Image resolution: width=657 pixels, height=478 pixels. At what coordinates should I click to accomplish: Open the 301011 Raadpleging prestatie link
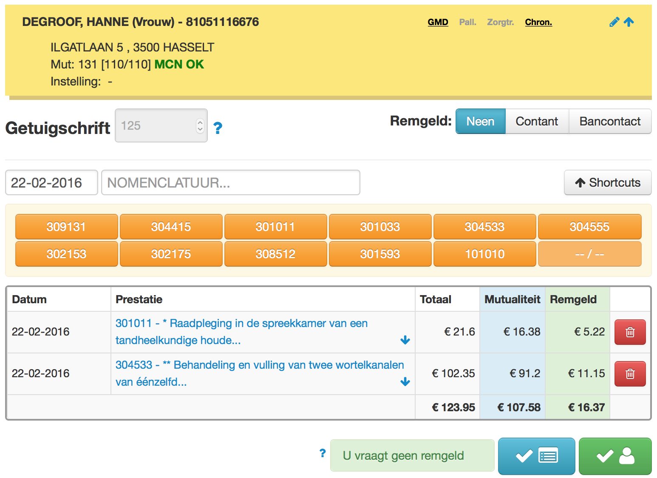pyautogui.click(x=241, y=332)
